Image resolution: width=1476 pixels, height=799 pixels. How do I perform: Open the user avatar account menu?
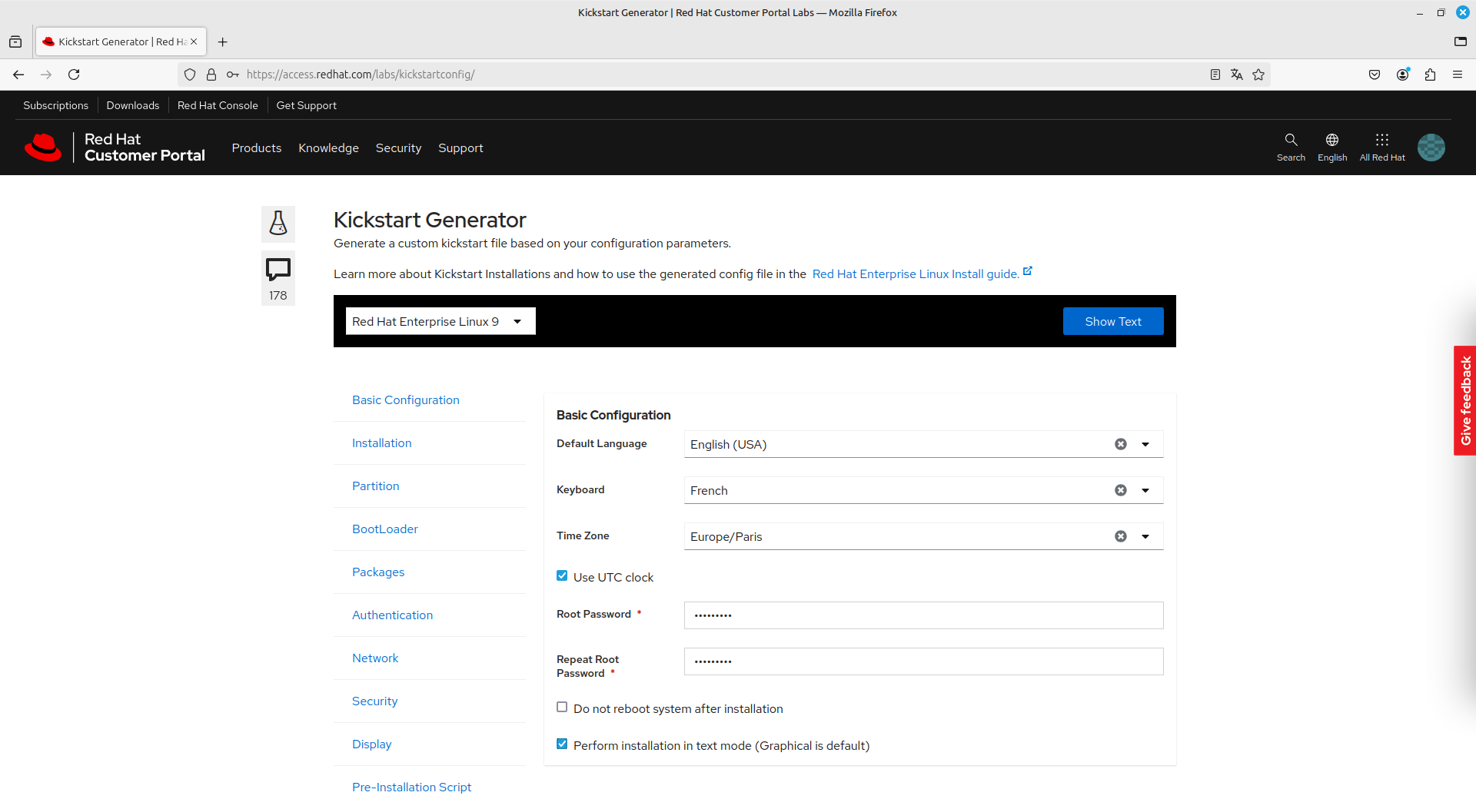coord(1431,147)
